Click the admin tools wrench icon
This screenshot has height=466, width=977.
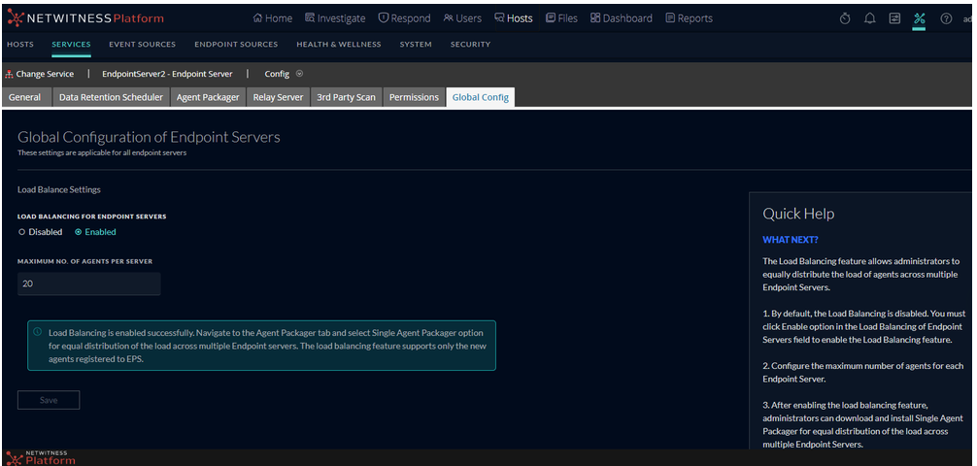pos(919,18)
